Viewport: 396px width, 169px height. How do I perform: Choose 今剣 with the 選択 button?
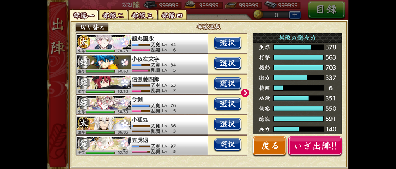pos(227,104)
